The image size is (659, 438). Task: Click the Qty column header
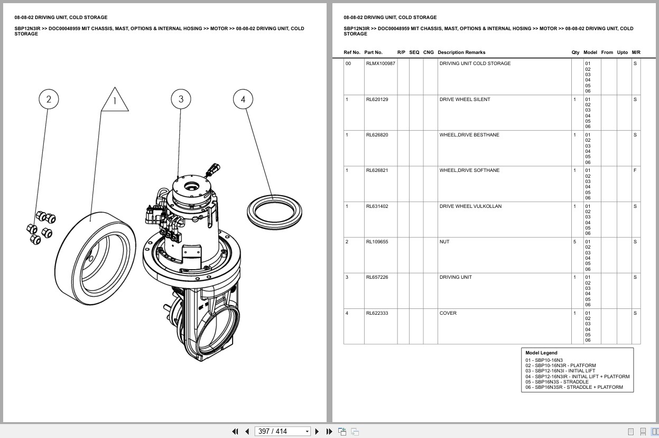click(x=576, y=52)
